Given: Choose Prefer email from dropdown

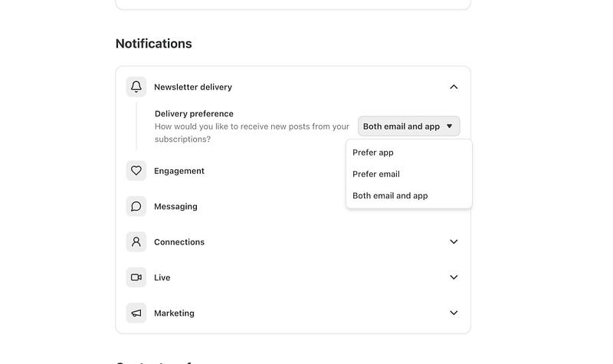Looking at the screenshot, I should (376, 174).
